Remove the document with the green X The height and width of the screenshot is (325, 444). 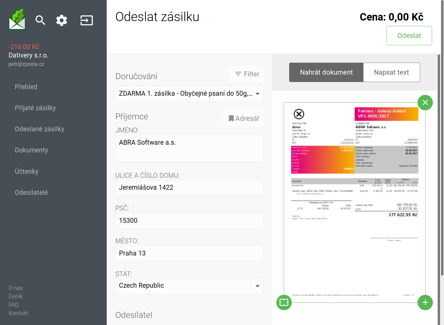click(425, 103)
